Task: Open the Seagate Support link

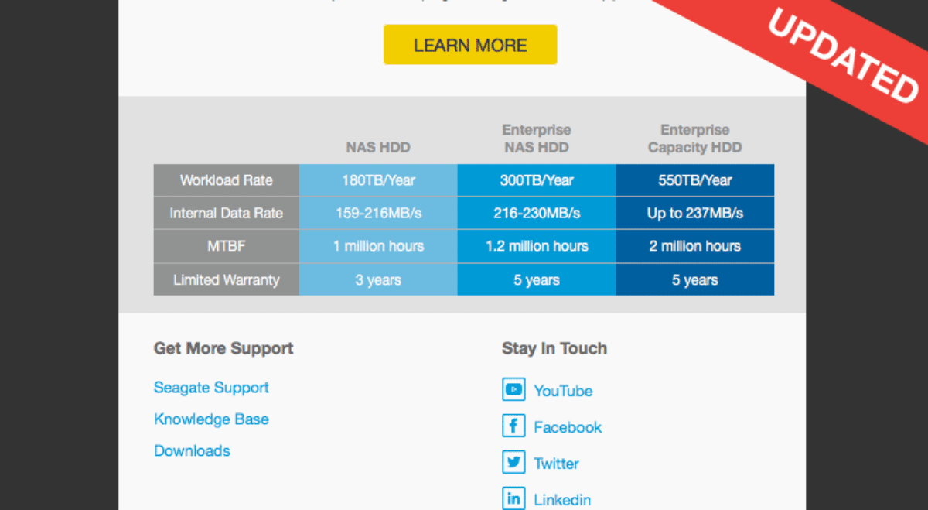Action: [211, 388]
